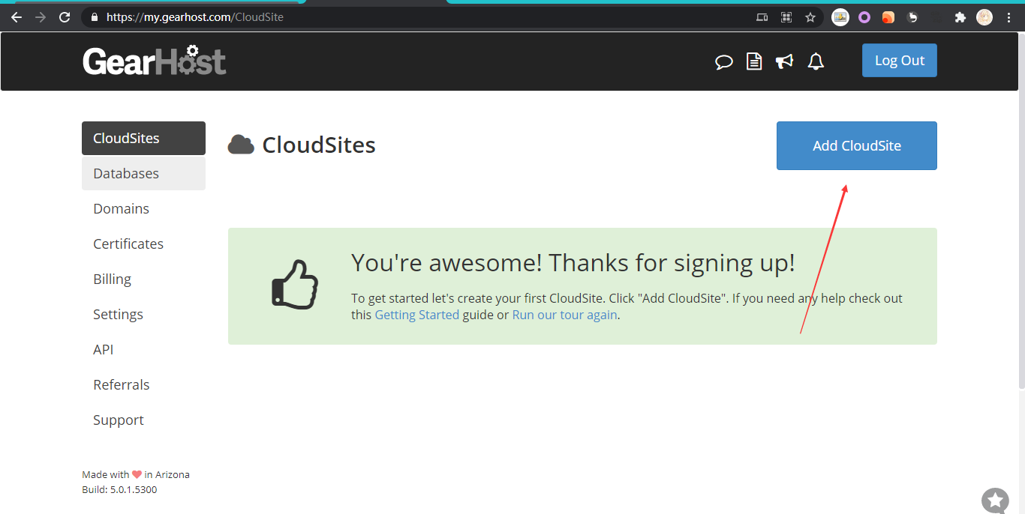Click the "Made with" Arizona footer text
This screenshot has width=1025, height=514.
(136, 474)
